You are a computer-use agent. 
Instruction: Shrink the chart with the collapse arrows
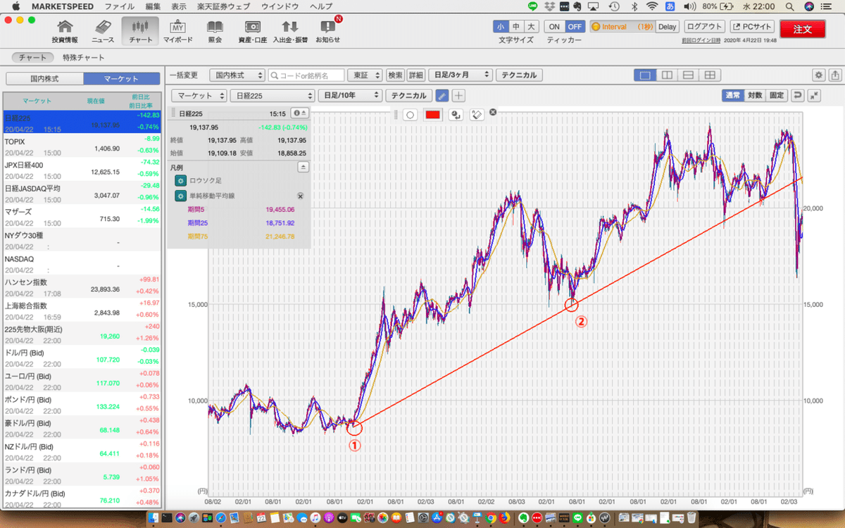point(814,95)
